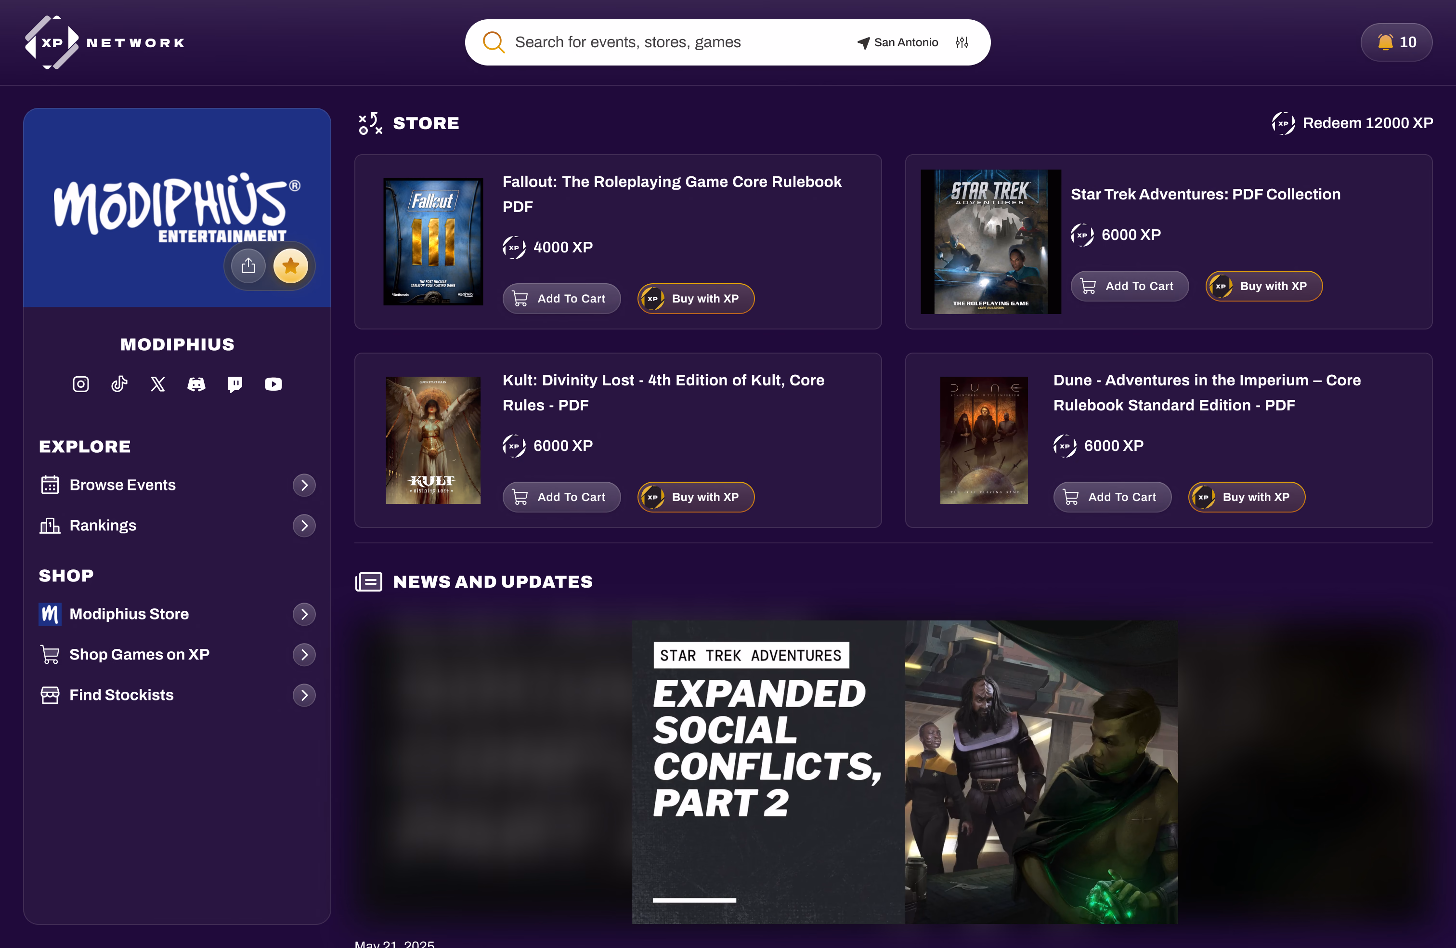Open Modiphius Store menu entry
The image size is (1456, 948).
click(x=177, y=614)
